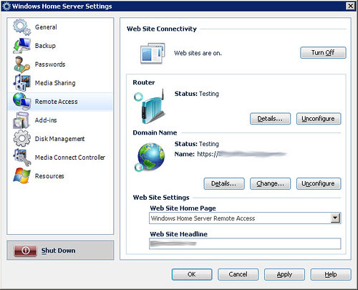Select the Remote Access settings category
Screen dimensions: 358x290
pos(60,102)
